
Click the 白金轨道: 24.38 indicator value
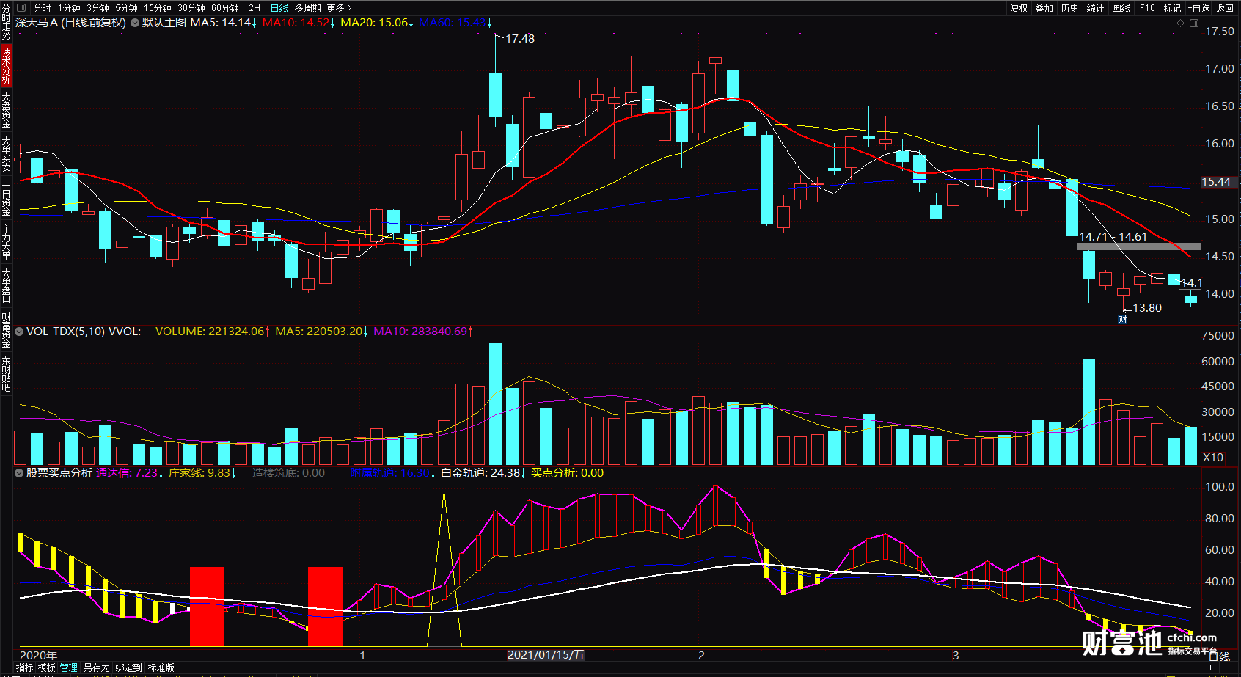point(483,473)
